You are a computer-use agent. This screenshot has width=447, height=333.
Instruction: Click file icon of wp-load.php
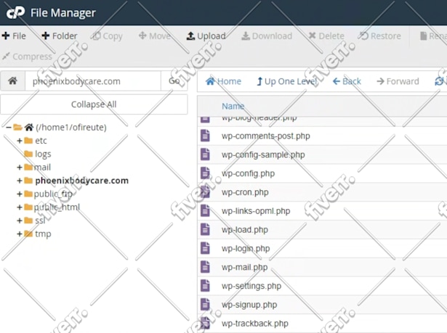205,230
